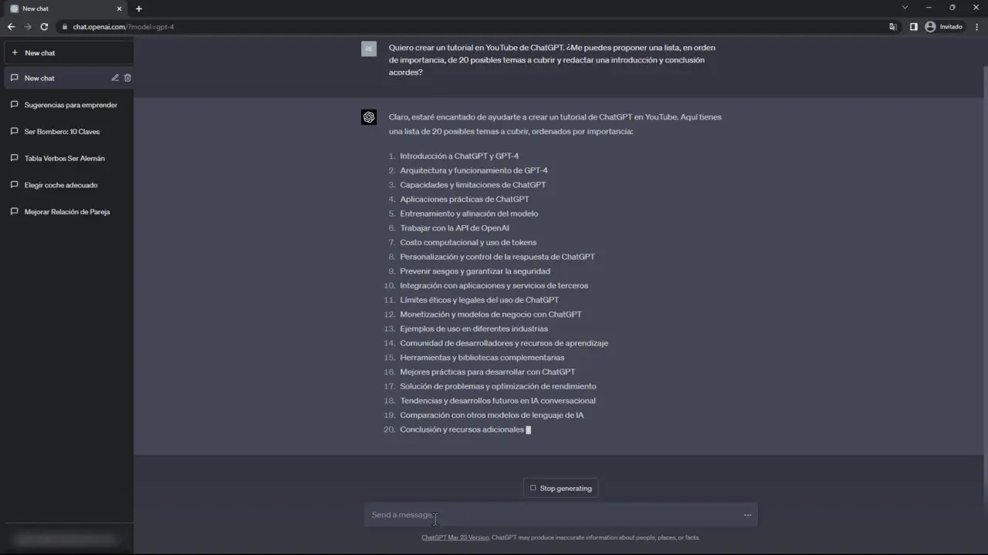Rename the active New chat with pencil icon
The image size is (988, 555).
(x=115, y=78)
